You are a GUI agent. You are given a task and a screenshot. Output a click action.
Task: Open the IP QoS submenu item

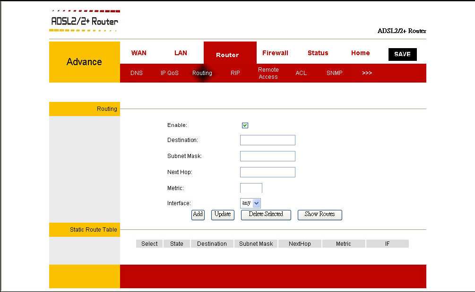point(169,73)
